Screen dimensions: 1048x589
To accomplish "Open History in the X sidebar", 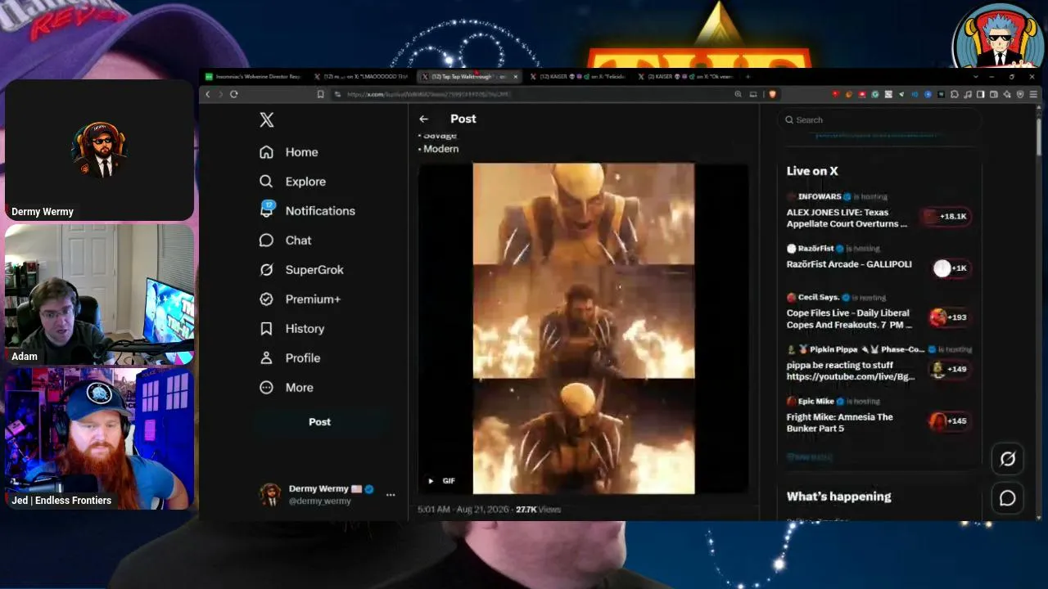I will click(291, 329).
